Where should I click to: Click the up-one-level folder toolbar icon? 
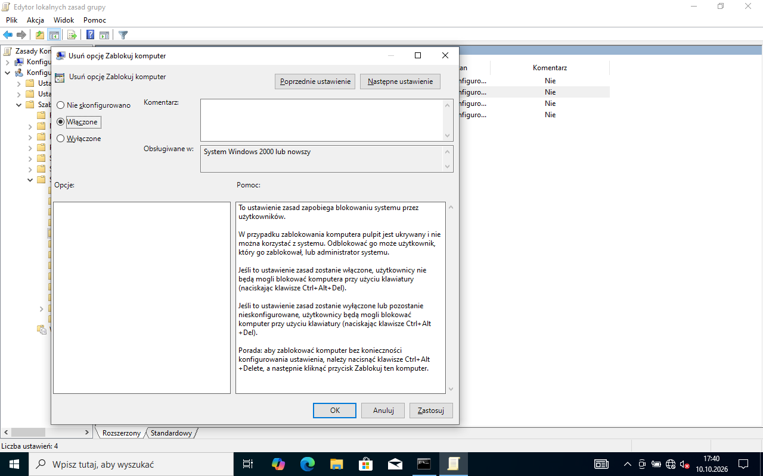[x=39, y=35]
